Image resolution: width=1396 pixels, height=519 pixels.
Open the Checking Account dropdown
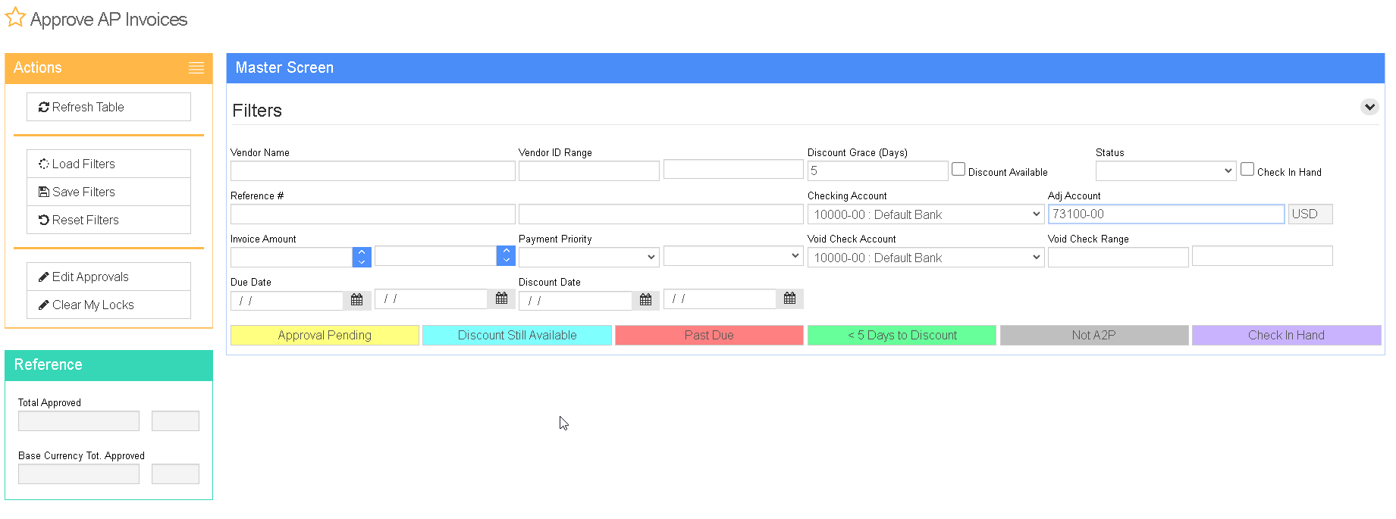point(926,214)
